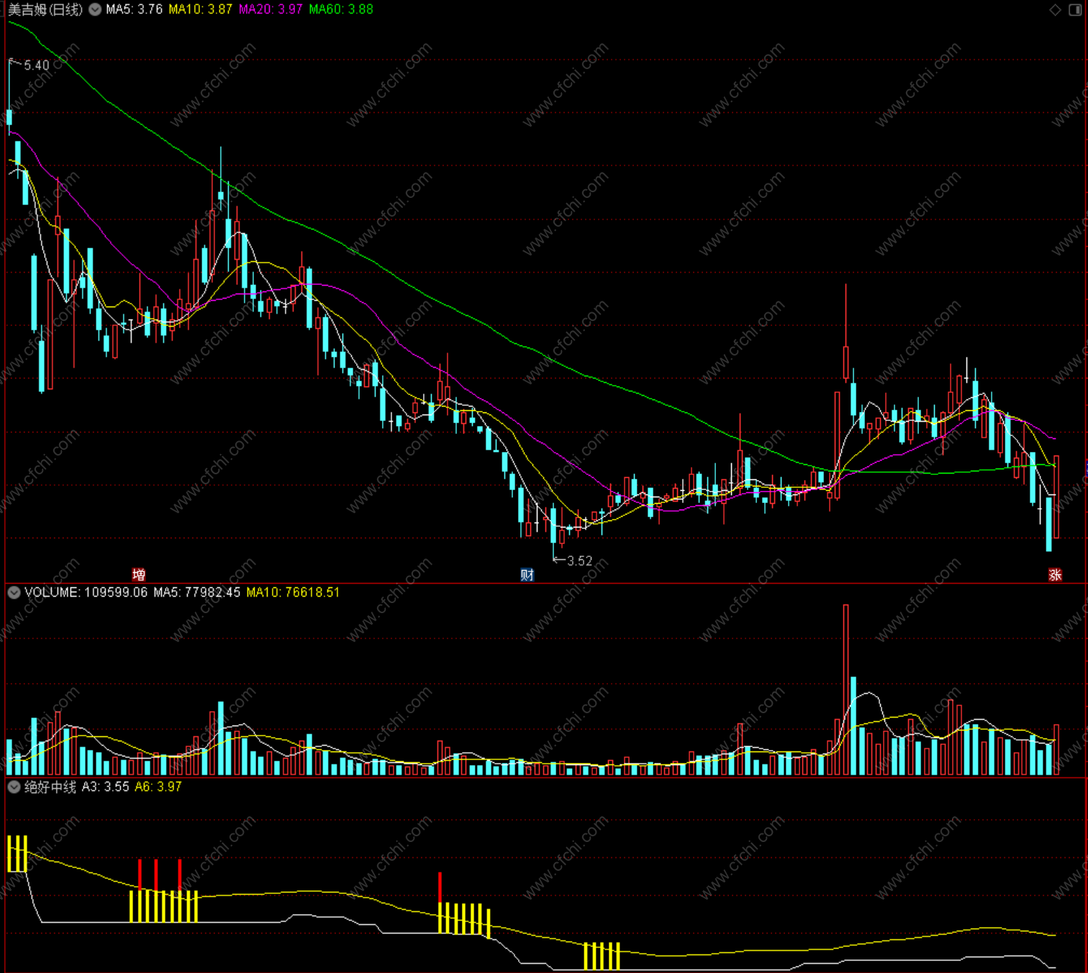Select the MA5: 3.76 price label
Screen dimensions: 1088x973
coord(135,9)
